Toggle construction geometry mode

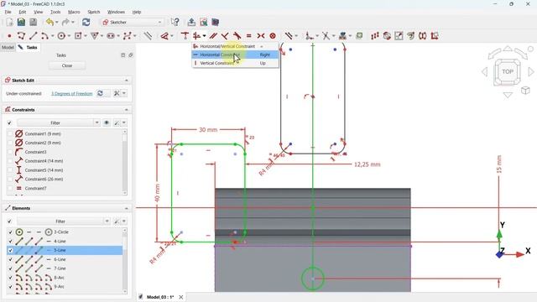coord(148,36)
